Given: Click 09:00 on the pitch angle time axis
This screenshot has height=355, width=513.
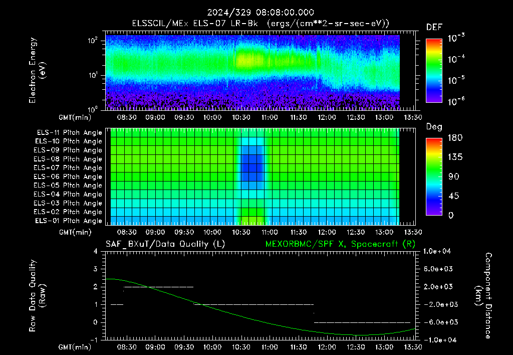Looking at the screenshot, I should 155,232.
